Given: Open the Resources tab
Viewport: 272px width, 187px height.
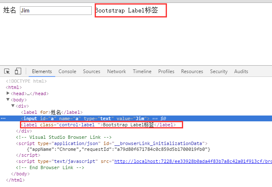Looking at the screenshot, I should [192, 71].
